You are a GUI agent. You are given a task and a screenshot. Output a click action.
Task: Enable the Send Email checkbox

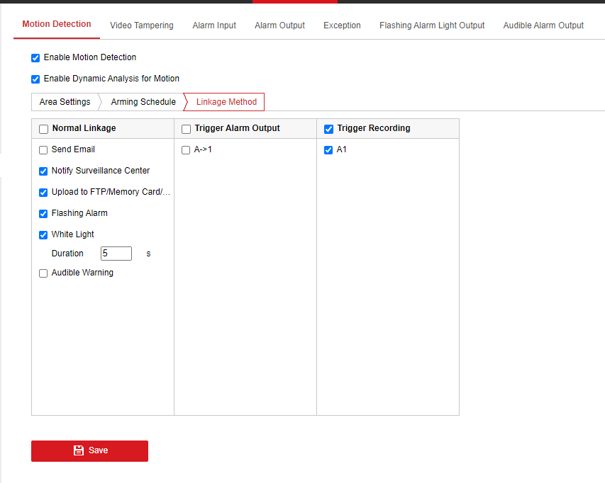coord(43,150)
